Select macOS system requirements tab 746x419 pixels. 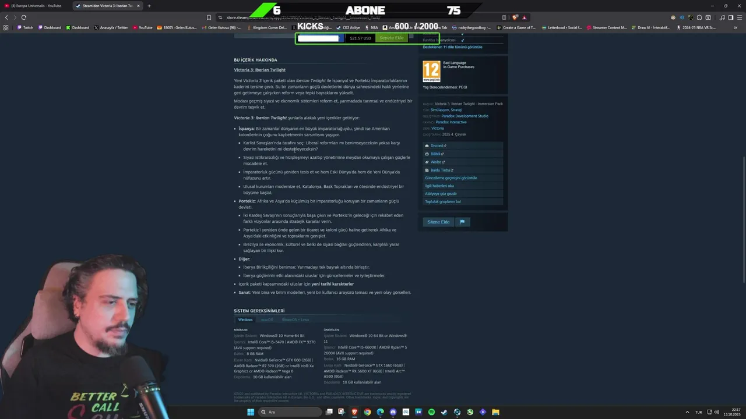pos(267,319)
